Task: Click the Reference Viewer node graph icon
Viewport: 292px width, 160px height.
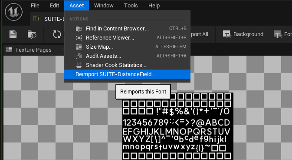Action: [79, 38]
